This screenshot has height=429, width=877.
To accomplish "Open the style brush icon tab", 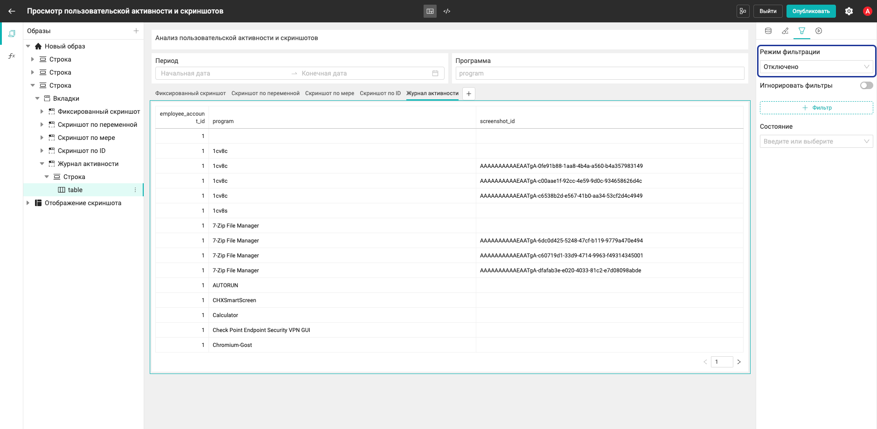I will pos(785,31).
